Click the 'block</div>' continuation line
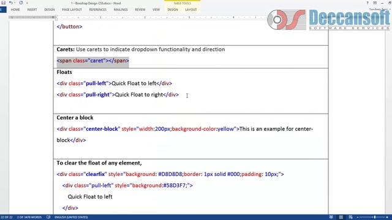392x220 pixels. click(x=71, y=140)
